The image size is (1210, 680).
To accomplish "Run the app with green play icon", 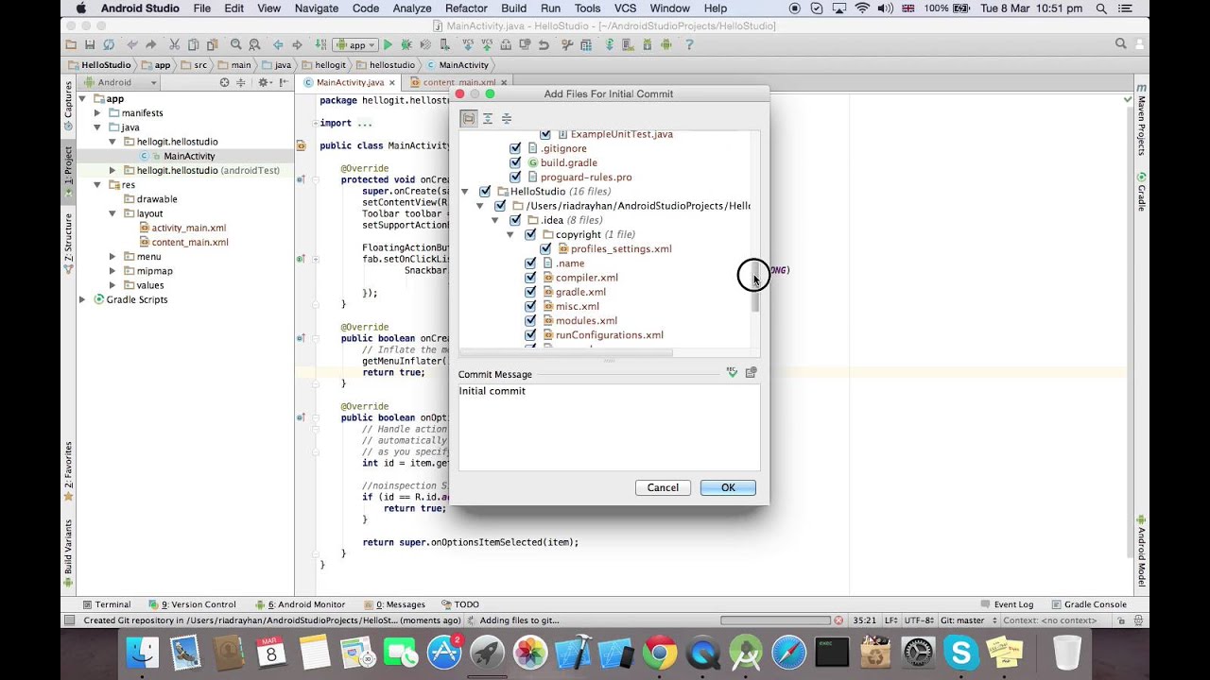I will pyautogui.click(x=388, y=44).
